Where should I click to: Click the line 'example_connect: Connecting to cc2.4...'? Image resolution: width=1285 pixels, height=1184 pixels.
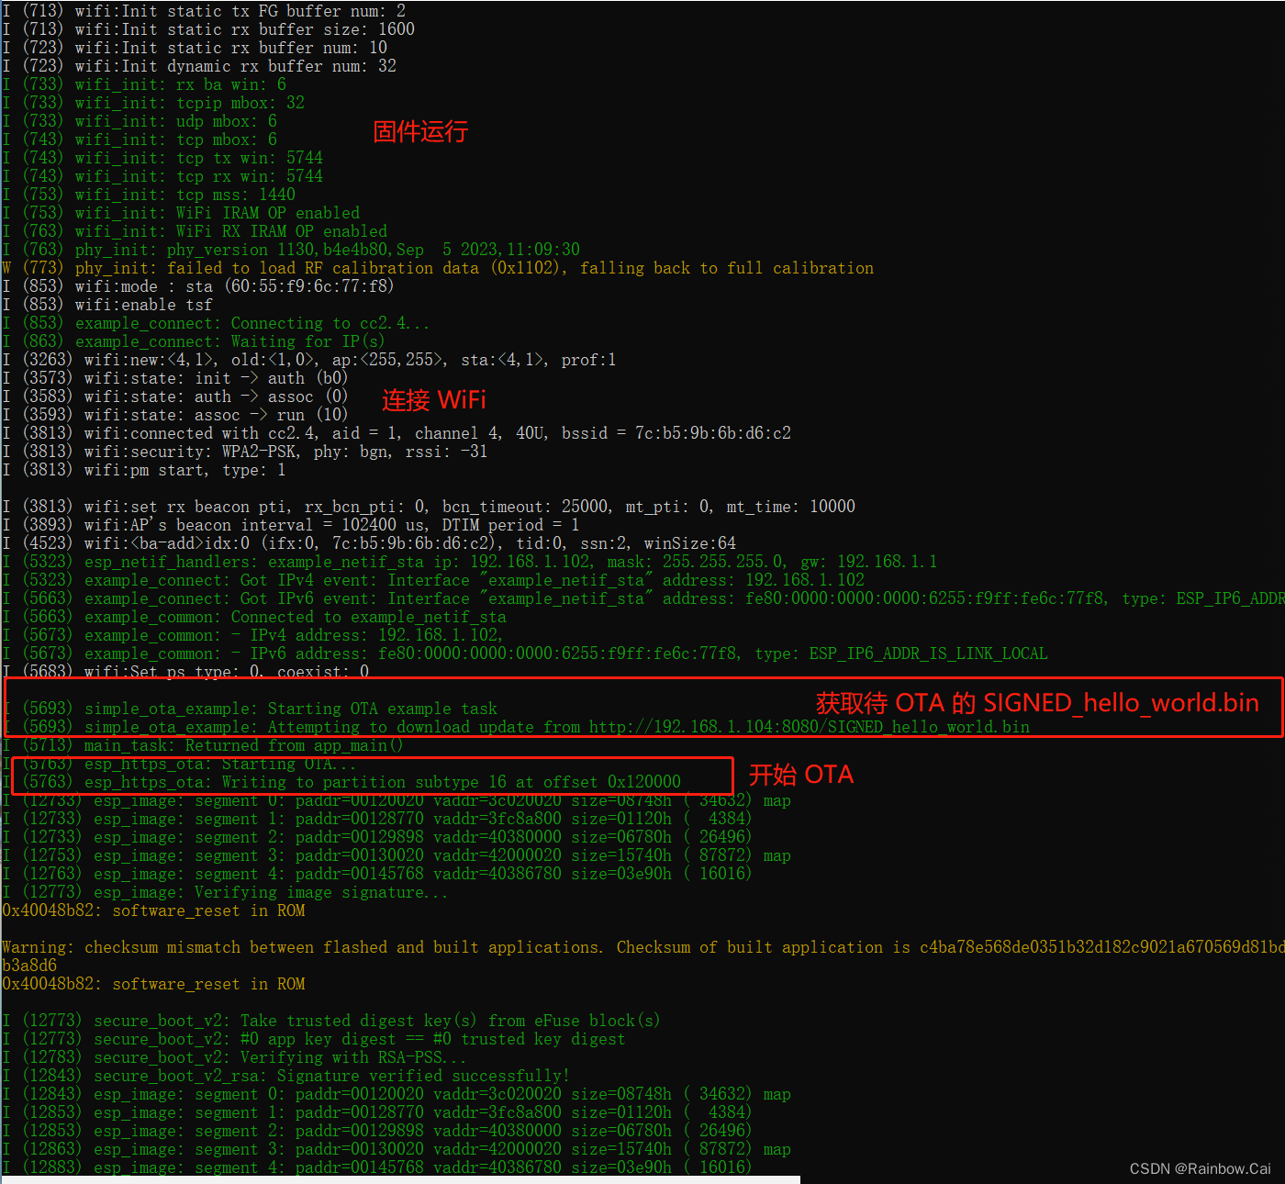pyautogui.click(x=216, y=323)
